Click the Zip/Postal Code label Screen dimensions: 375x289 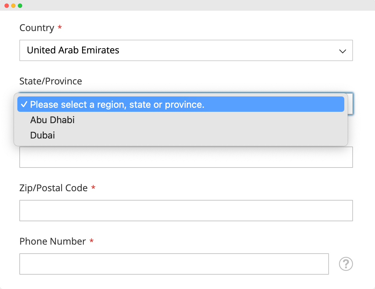[53, 188]
